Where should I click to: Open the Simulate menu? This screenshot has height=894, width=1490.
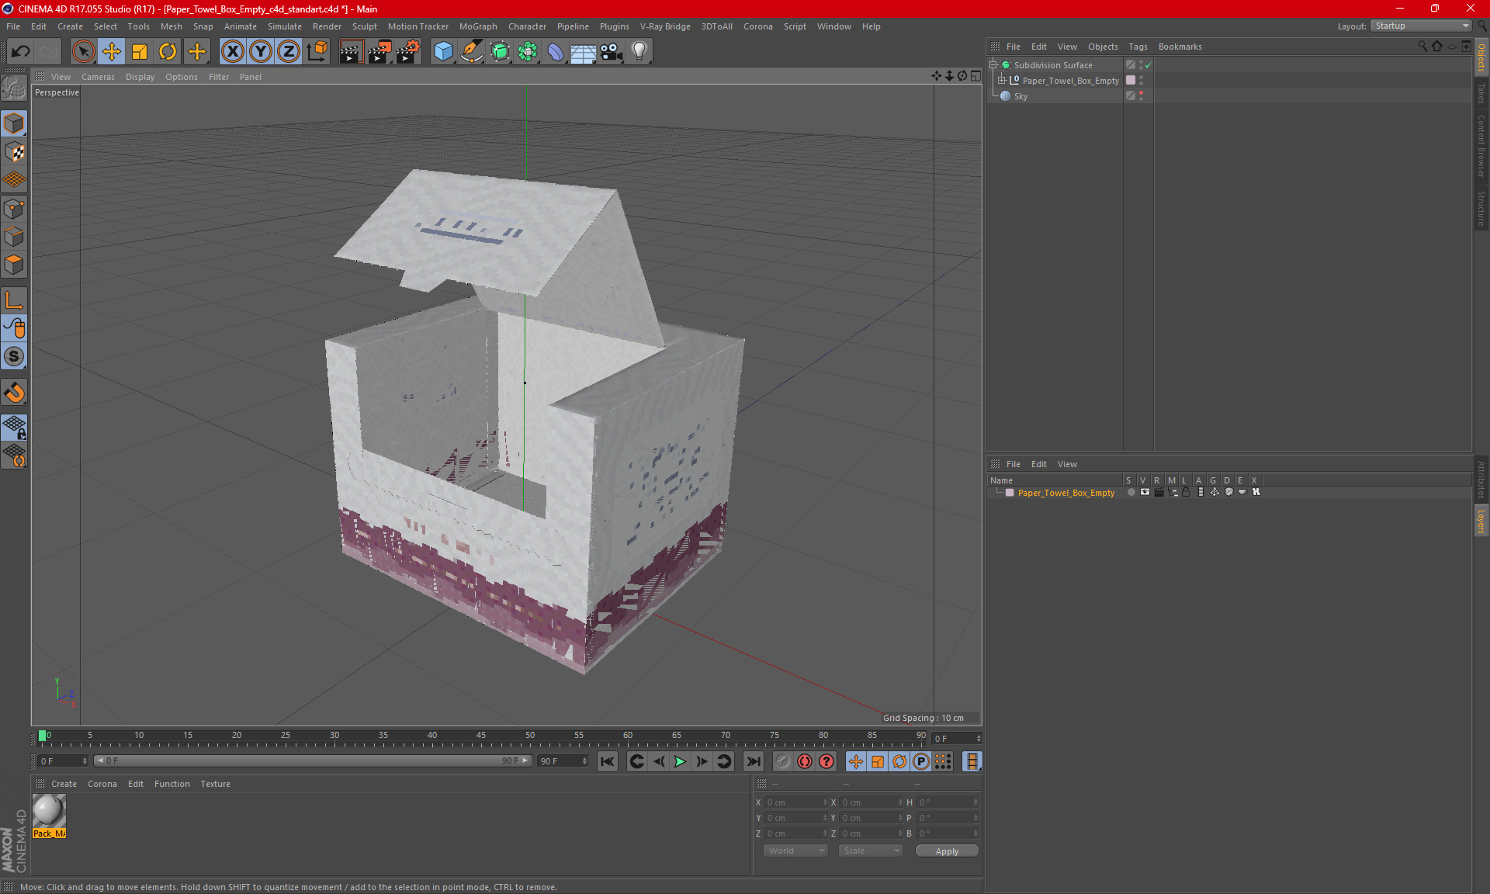pos(285,26)
